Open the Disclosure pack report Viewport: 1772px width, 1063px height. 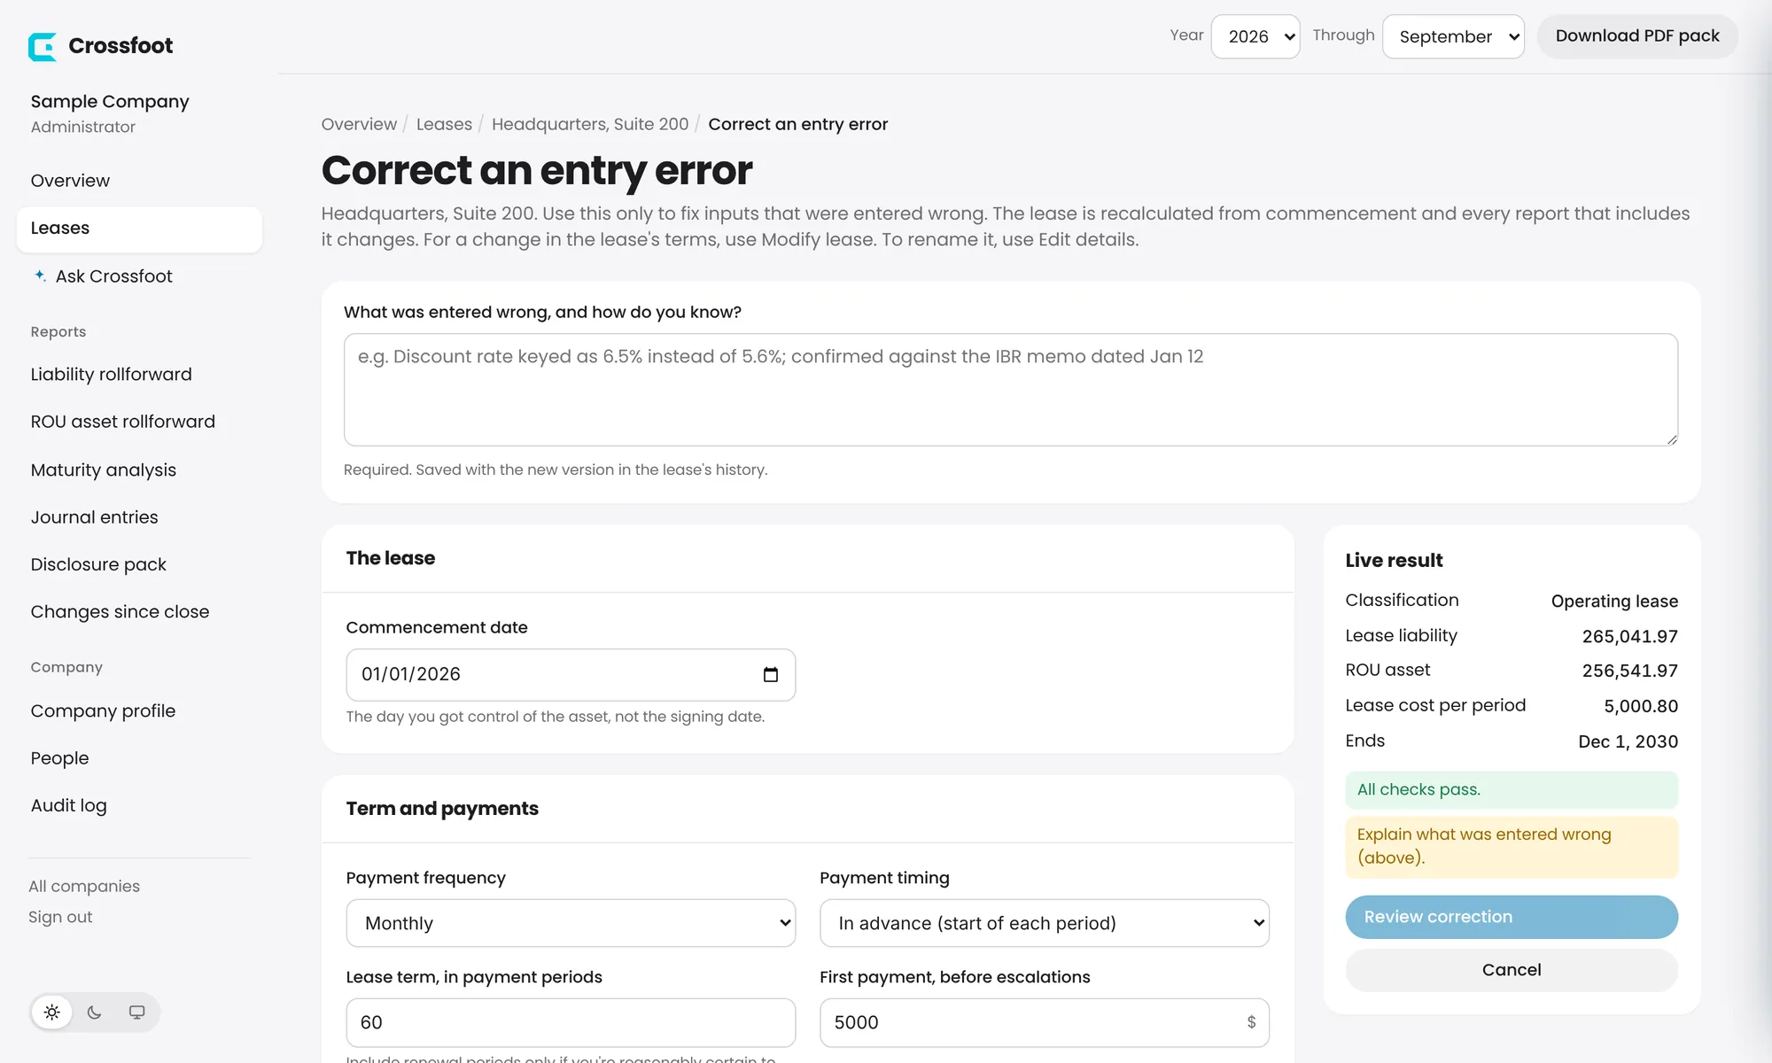(x=139, y=564)
